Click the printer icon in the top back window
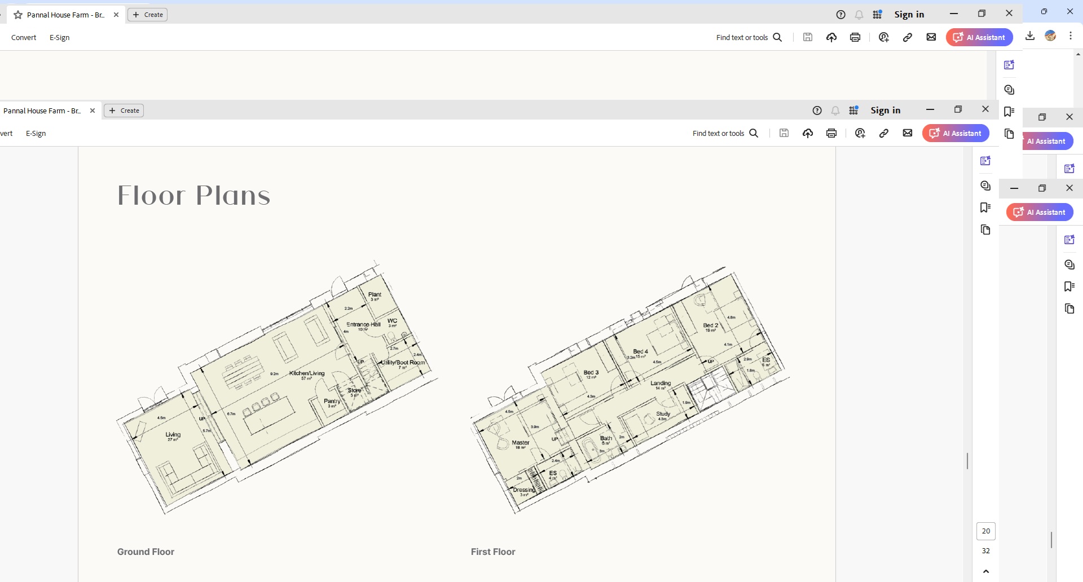 tap(855, 37)
